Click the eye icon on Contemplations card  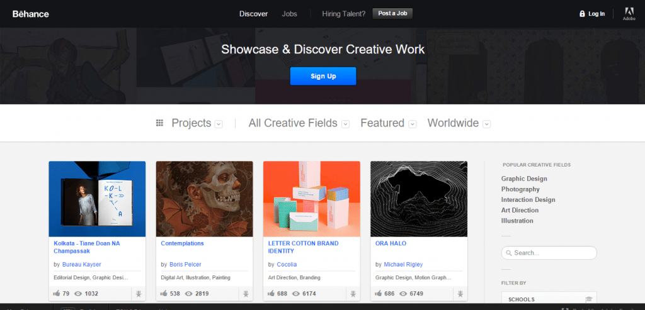(x=189, y=294)
